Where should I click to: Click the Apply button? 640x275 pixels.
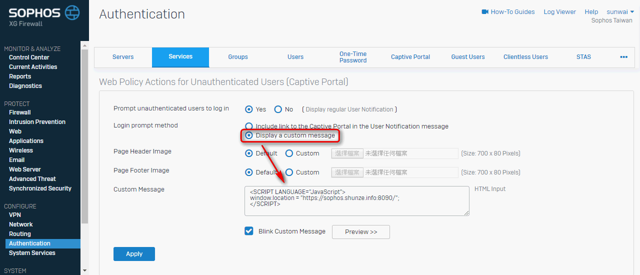134,254
